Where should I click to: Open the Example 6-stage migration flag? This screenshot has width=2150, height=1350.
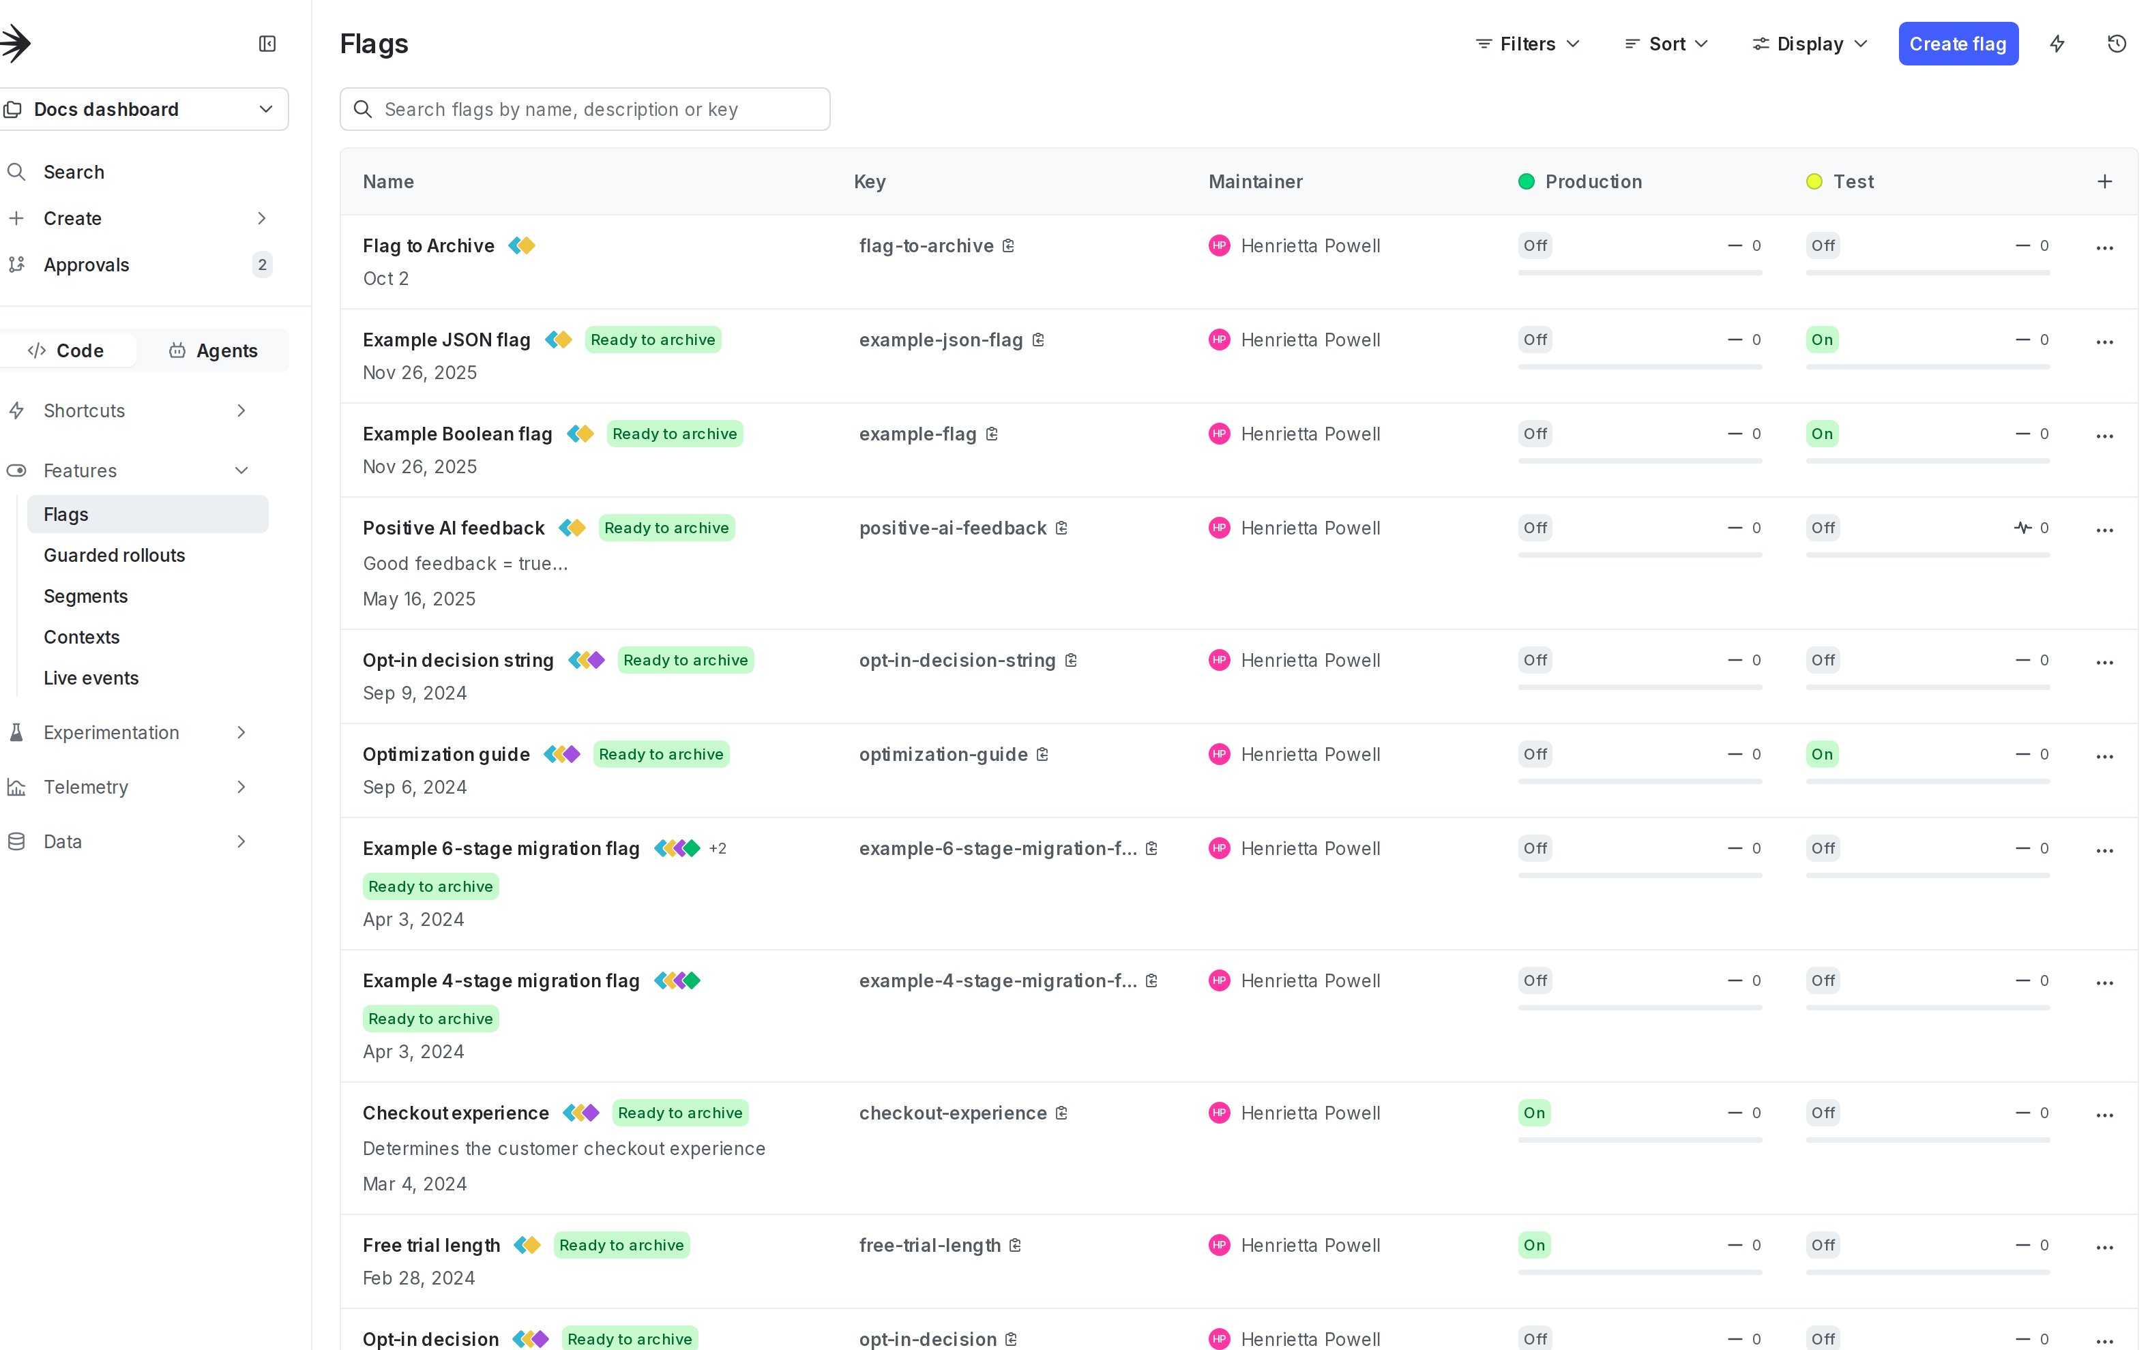[501, 849]
